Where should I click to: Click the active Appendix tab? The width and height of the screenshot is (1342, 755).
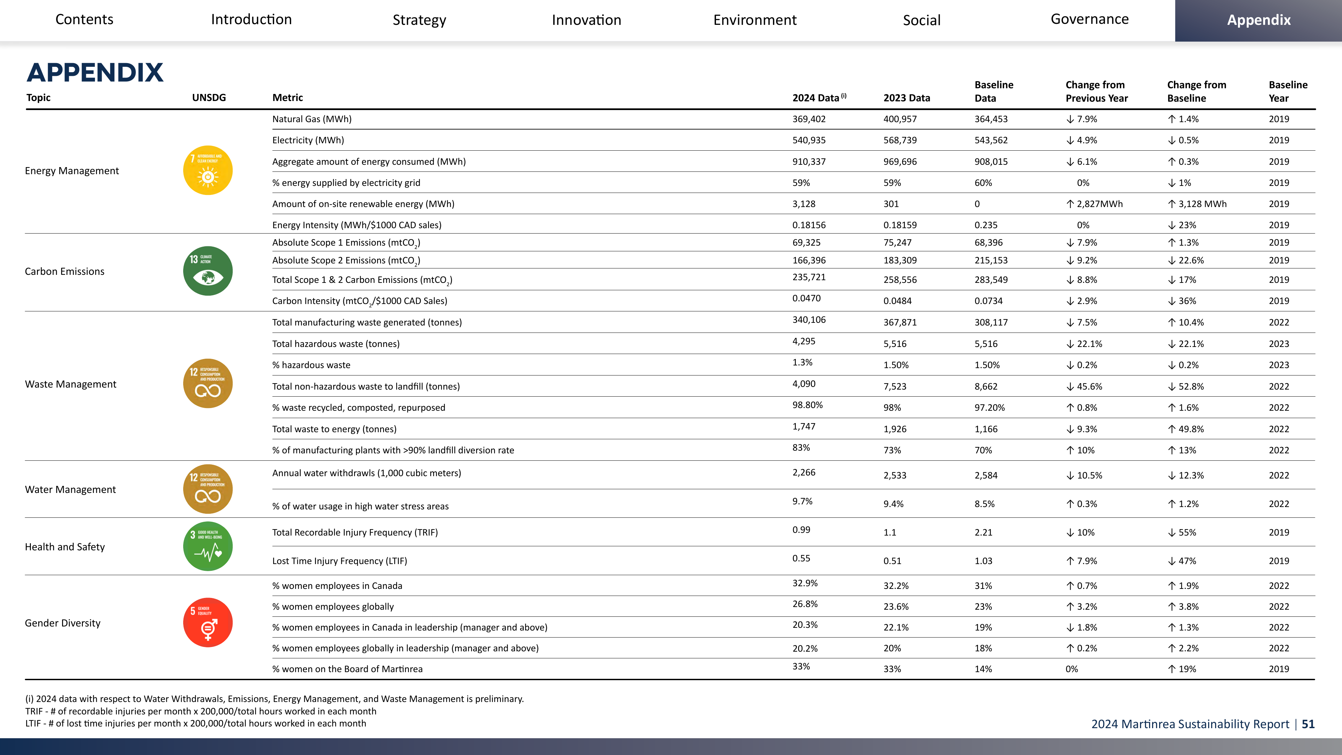click(x=1259, y=20)
